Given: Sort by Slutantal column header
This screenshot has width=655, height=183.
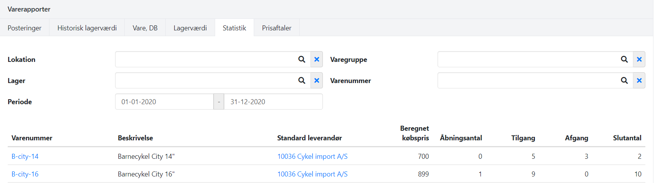Looking at the screenshot, I should (x=627, y=138).
